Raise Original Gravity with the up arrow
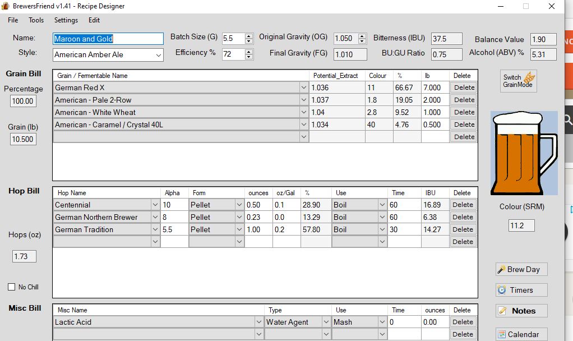This screenshot has height=341, width=573. tap(361, 36)
